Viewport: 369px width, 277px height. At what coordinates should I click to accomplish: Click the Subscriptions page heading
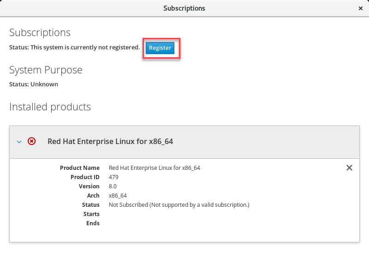pos(40,32)
